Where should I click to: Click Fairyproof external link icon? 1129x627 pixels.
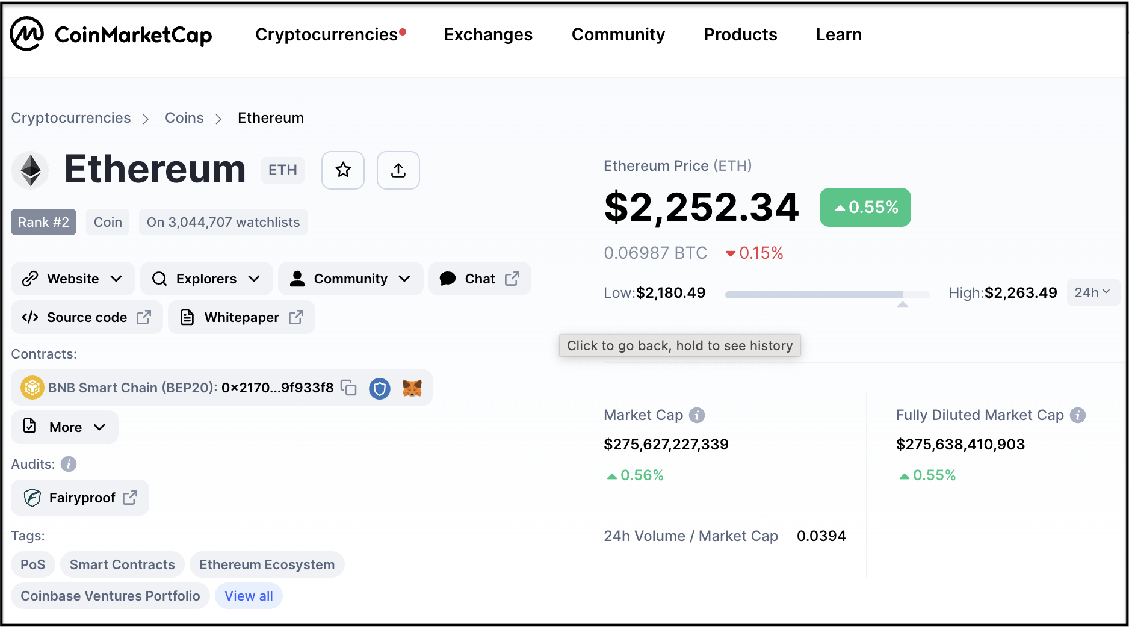point(130,498)
